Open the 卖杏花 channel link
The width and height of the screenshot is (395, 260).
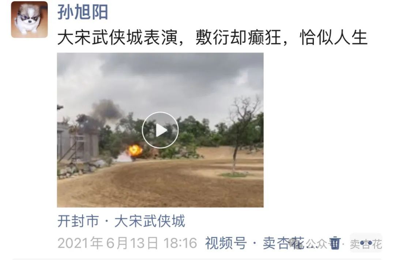pyautogui.click(x=283, y=243)
